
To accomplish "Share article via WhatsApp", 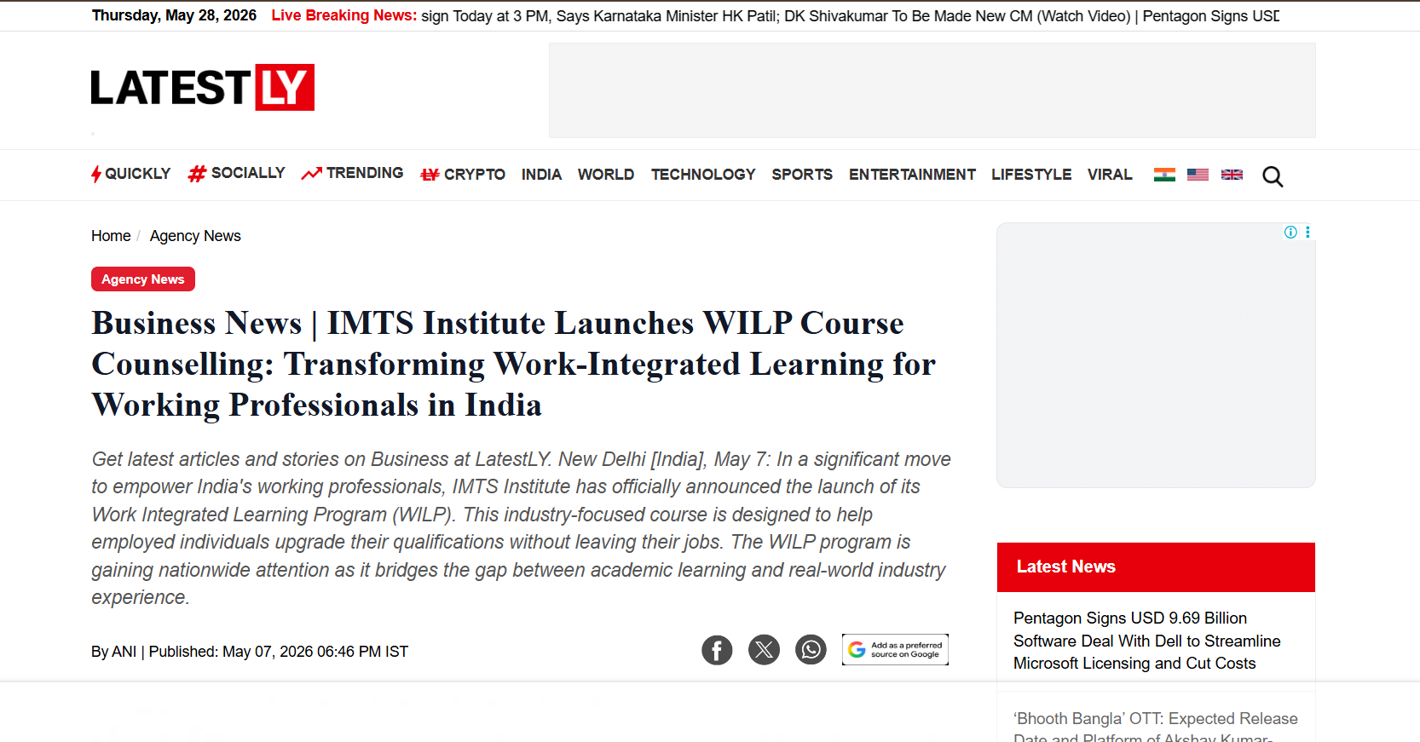I will coord(811,650).
